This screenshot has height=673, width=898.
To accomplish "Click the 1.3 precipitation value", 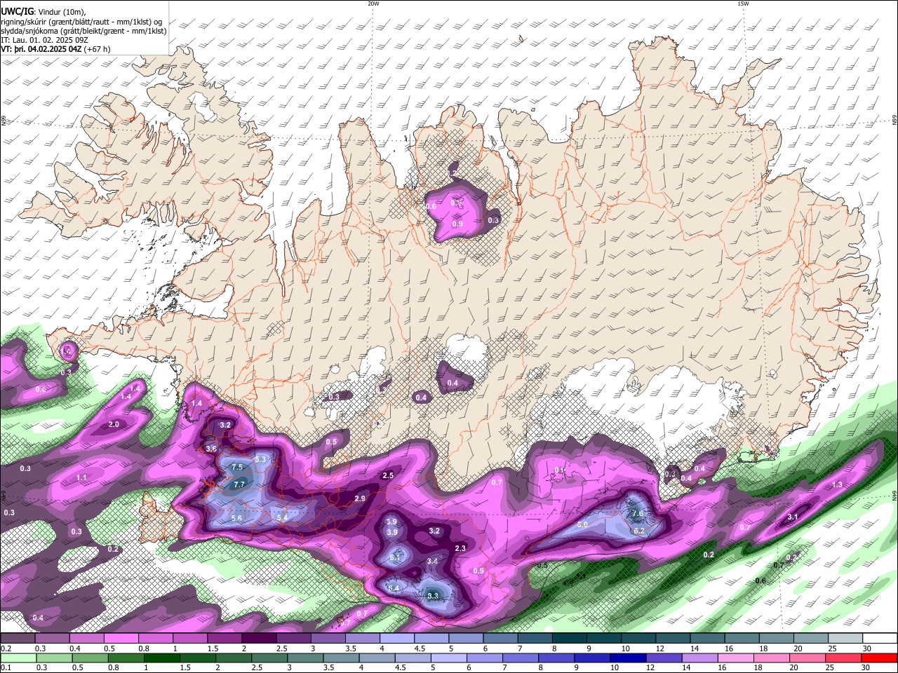I will [x=837, y=484].
